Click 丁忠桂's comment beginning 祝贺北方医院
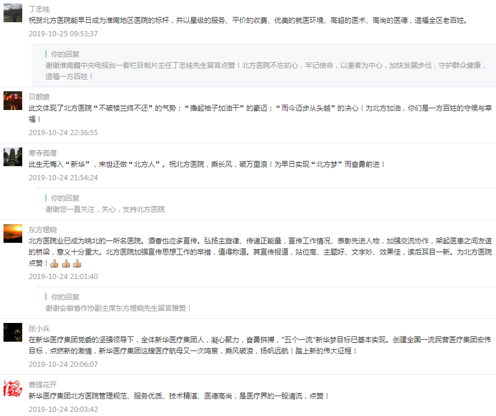Viewport: 496px width, 416px height. coord(249,20)
